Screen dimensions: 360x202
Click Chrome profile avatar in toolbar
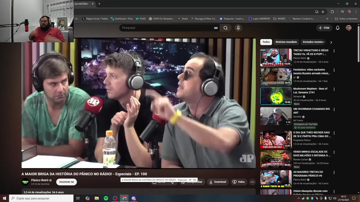[349, 12]
